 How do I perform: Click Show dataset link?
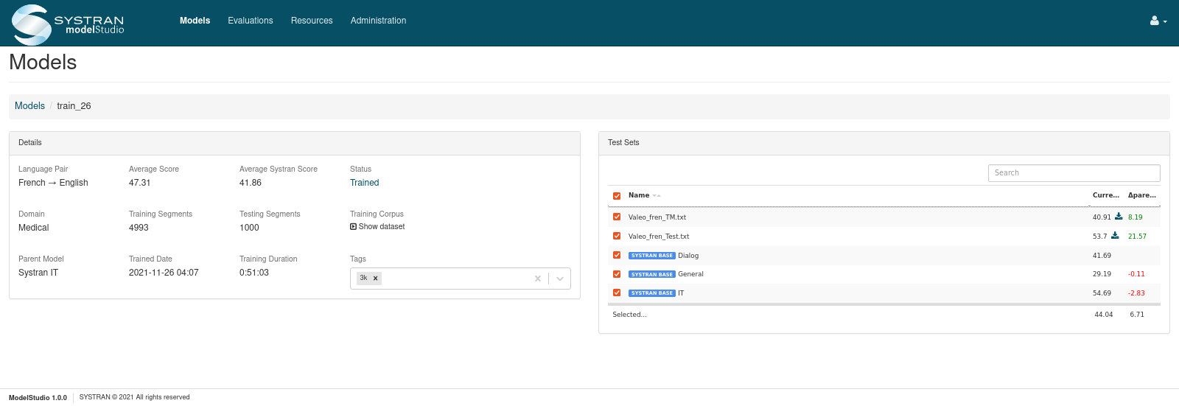coord(377,227)
